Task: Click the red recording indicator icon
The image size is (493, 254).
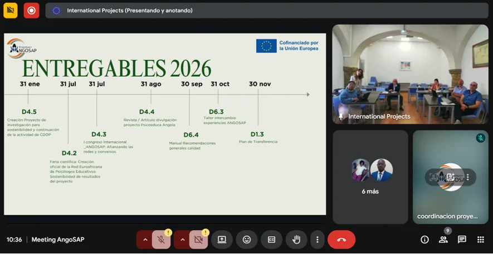Action: 31,10
